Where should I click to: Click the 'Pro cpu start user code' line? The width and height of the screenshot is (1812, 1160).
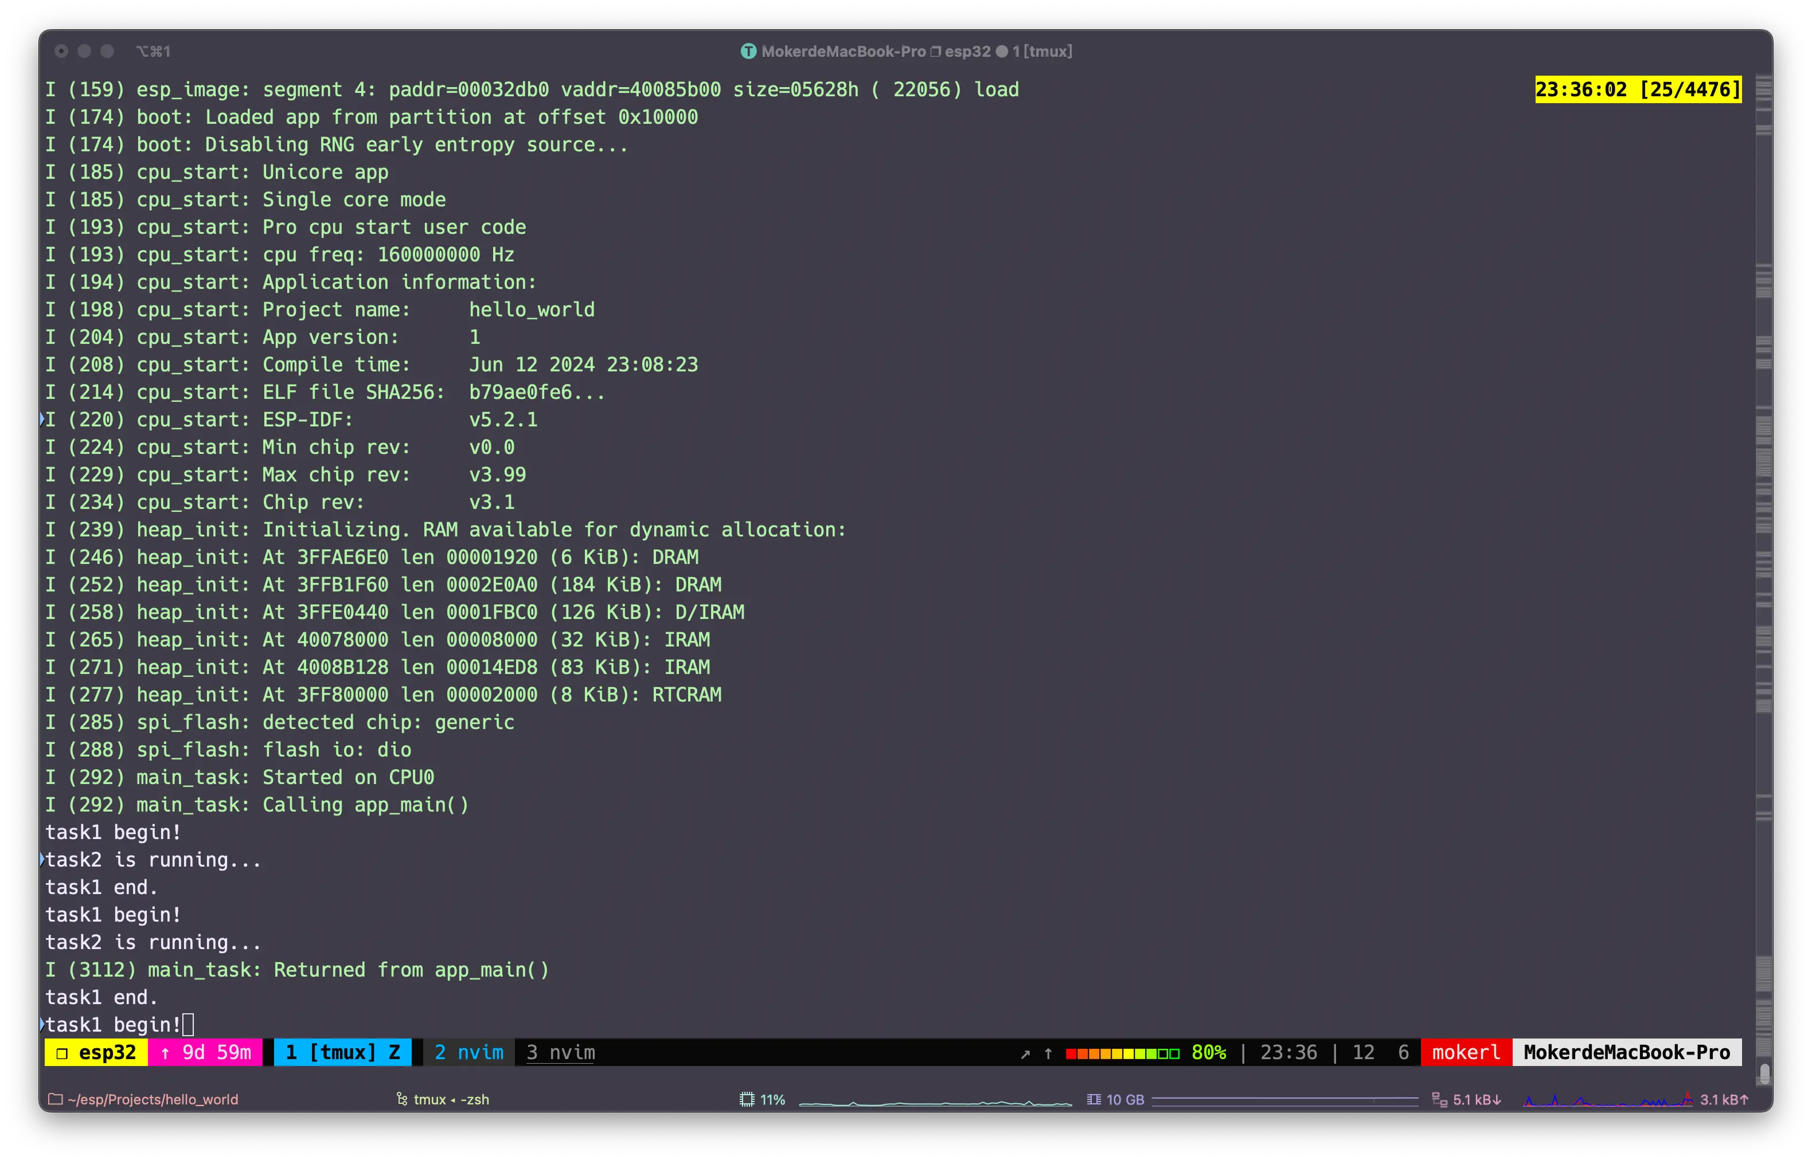tap(286, 227)
